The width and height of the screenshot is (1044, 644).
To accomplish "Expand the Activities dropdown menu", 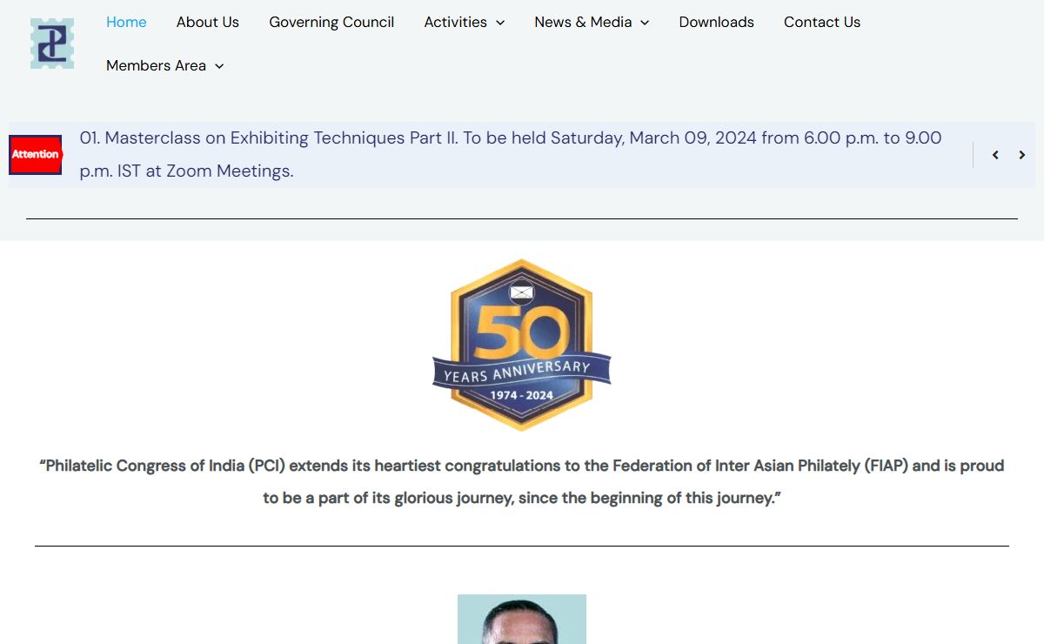I will point(465,22).
